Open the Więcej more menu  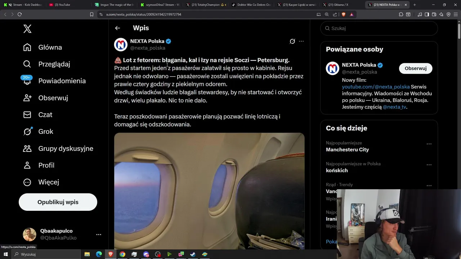pos(41,182)
